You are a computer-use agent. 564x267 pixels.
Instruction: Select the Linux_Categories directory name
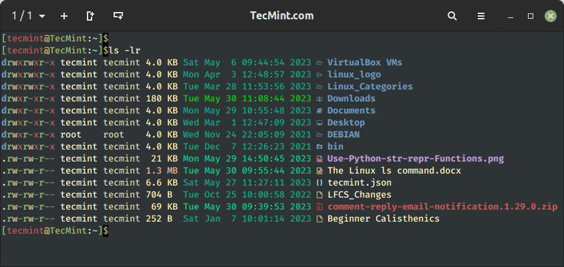coord(370,87)
